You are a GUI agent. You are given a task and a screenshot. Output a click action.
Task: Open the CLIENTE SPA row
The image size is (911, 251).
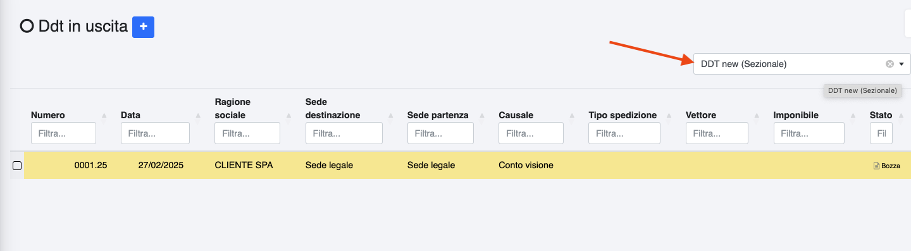tap(467, 165)
